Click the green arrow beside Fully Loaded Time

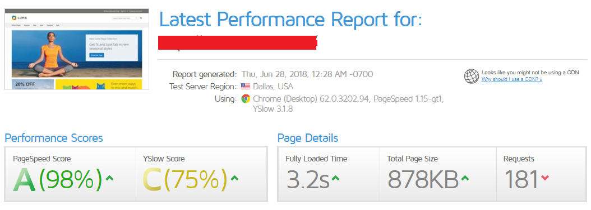point(335,178)
